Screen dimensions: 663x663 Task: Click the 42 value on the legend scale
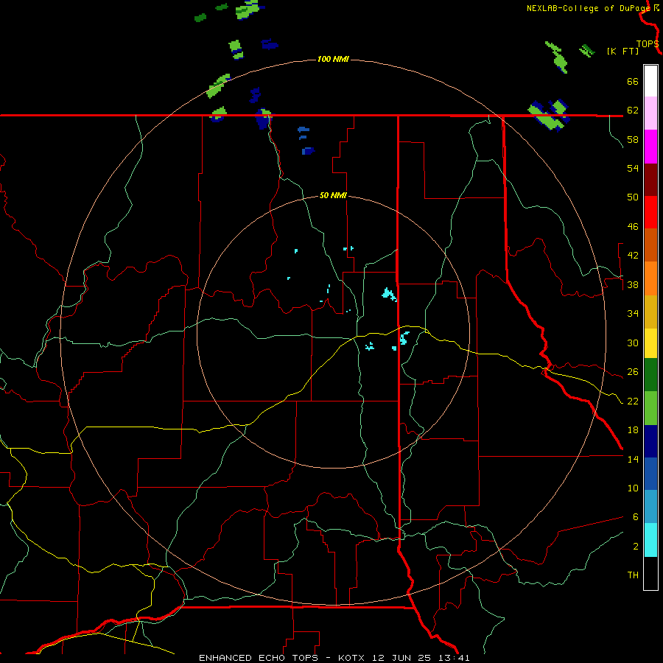coord(633,256)
